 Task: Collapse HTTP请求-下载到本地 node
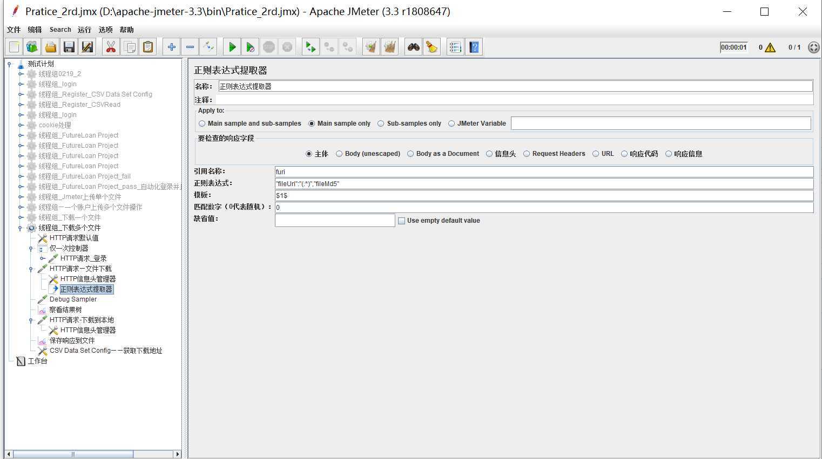31,320
